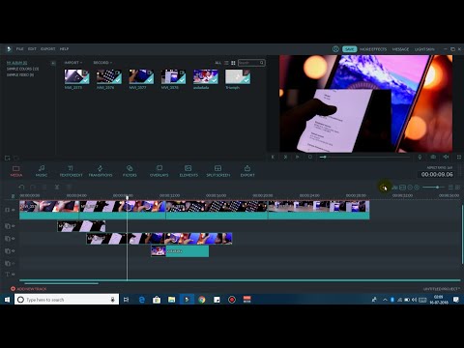Select the My Album folder
This screenshot has width=464, height=348.
click(x=16, y=63)
